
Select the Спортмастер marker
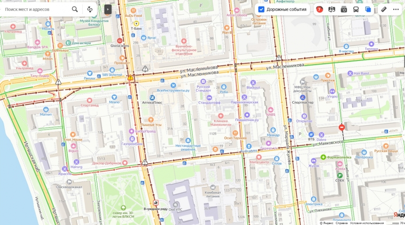(x=303, y=97)
